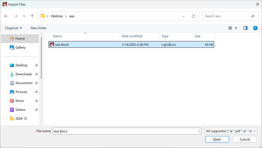Unpin Downloads using its pin icon
Screen dimensions: 262x148
36,74
